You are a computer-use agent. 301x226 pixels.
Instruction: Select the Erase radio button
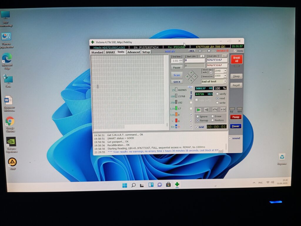point(213,116)
